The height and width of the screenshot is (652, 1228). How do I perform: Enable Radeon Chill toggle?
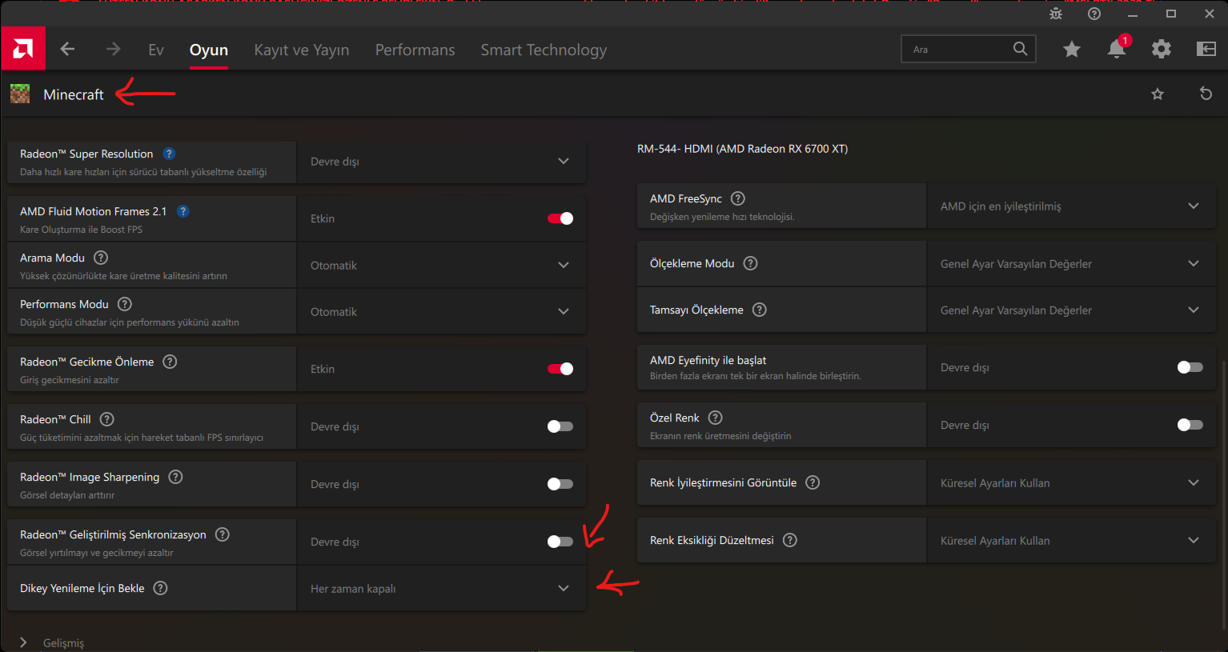tap(560, 426)
